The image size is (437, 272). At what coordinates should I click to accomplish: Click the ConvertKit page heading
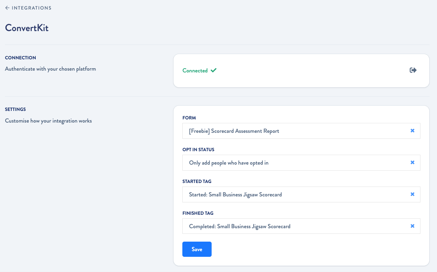click(27, 28)
